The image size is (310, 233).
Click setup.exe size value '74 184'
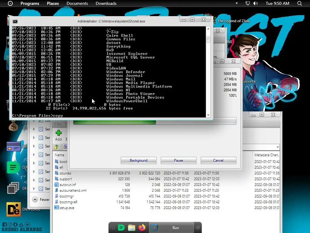click(x=125, y=208)
